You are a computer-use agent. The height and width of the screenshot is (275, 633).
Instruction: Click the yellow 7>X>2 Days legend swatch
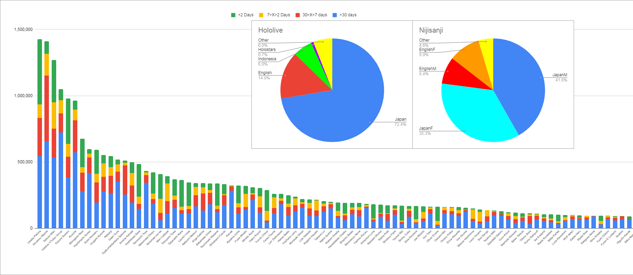(x=261, y=15)
